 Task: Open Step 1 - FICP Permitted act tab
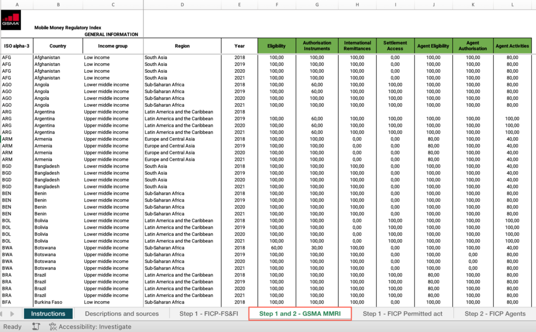point(403,314)
